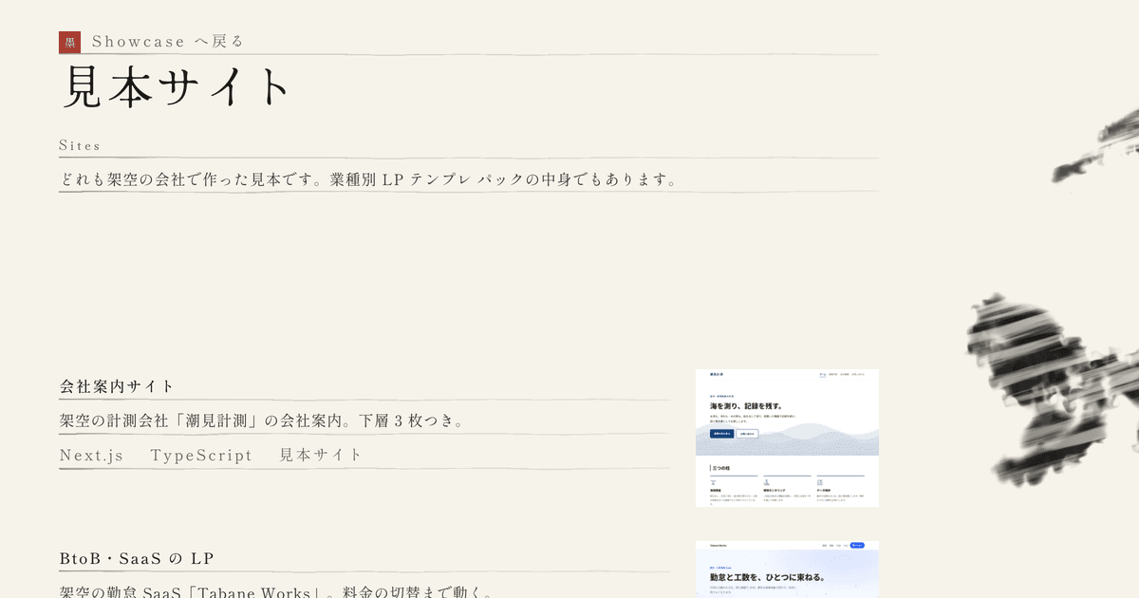
Task: Click the 見本サイト page heading
Action: (175, 86)
